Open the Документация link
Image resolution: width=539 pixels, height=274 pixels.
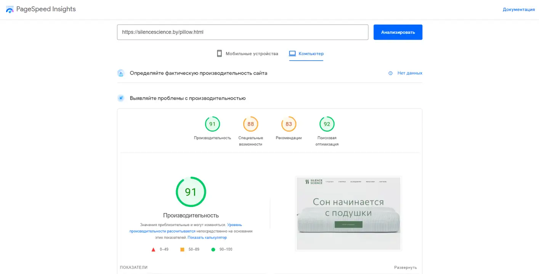pos(518,10)
